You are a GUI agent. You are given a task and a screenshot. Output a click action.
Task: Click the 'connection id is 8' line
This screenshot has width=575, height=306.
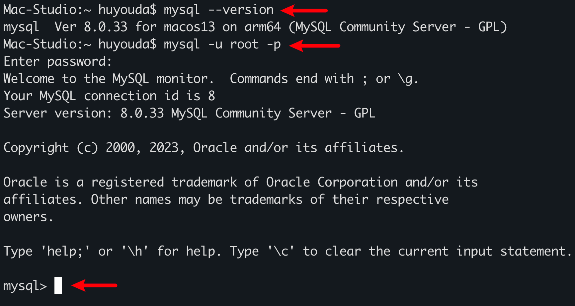(149, 96)
